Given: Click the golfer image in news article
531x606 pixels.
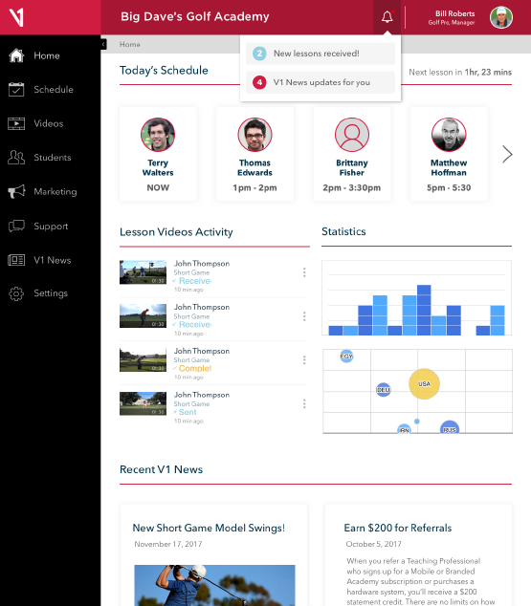Looking at the screenshot, I should (x=214, y=585).
